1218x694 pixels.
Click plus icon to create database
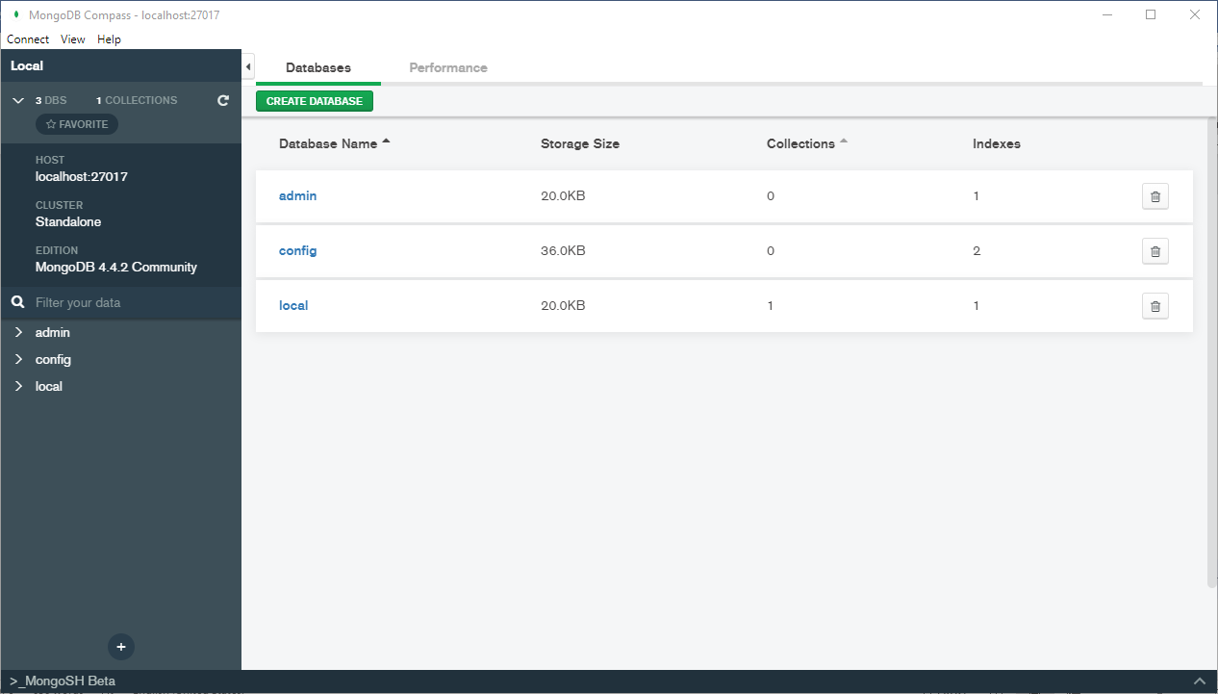click(121, 647)
